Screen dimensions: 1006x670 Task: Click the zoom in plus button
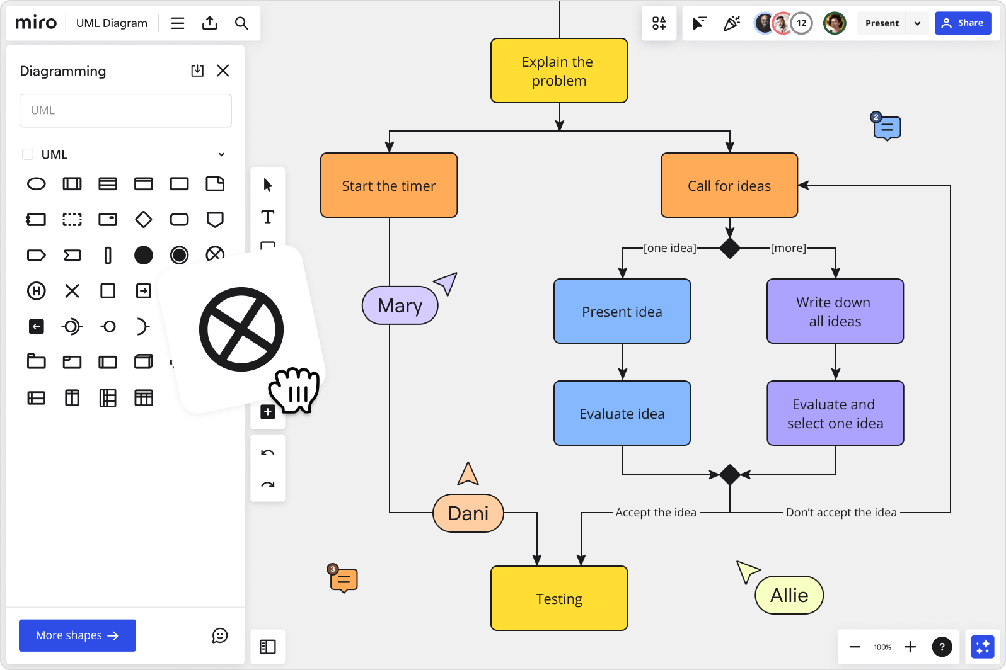(910, 647)
